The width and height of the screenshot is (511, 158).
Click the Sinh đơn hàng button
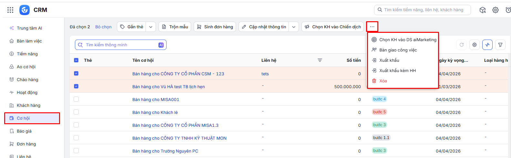[215, 27]
